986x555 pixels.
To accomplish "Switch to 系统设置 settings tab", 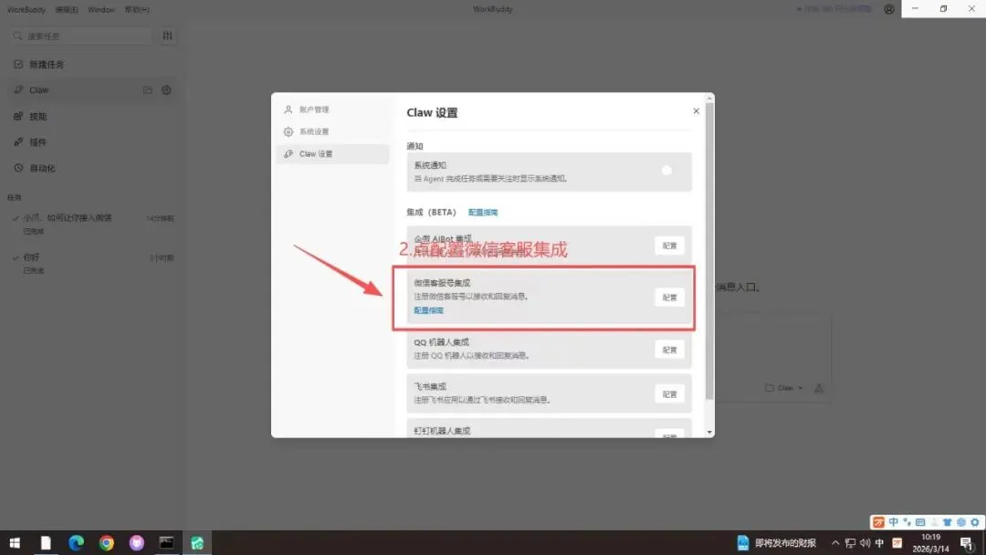I will (332, 131).
